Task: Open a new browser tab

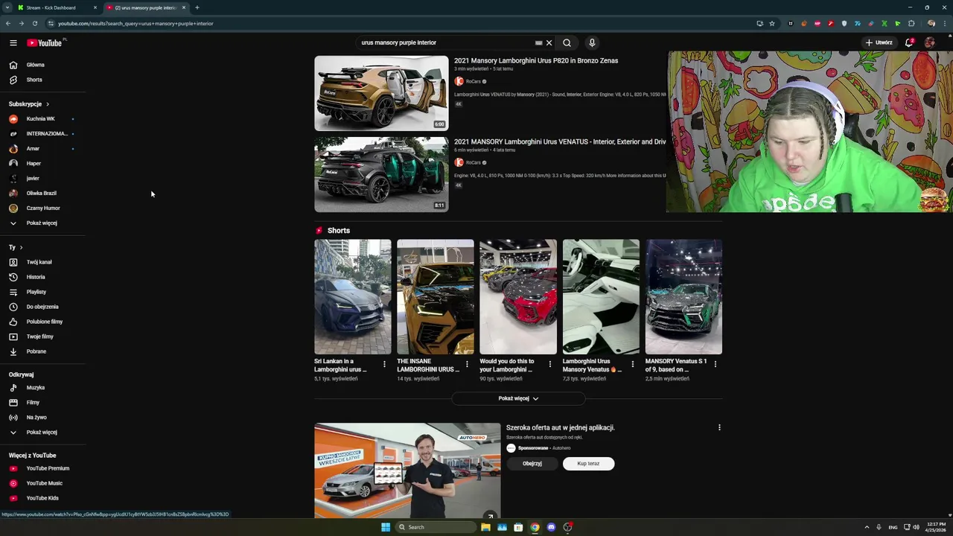Action: click(197, 7)
